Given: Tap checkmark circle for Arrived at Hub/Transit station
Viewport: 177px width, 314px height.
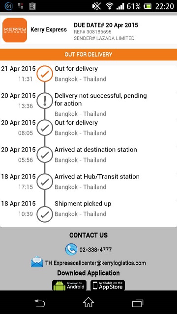Looking at the screenshot, I should coord(45,182).
